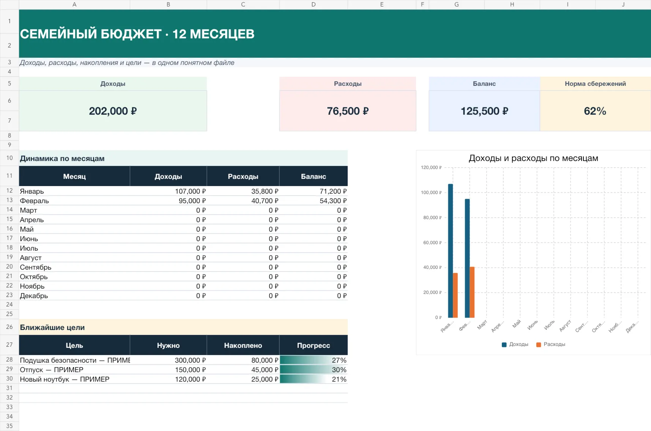651x431 pixels.
Task: Select the balance value "125,500 ₽"
Action: pos(484,111)
